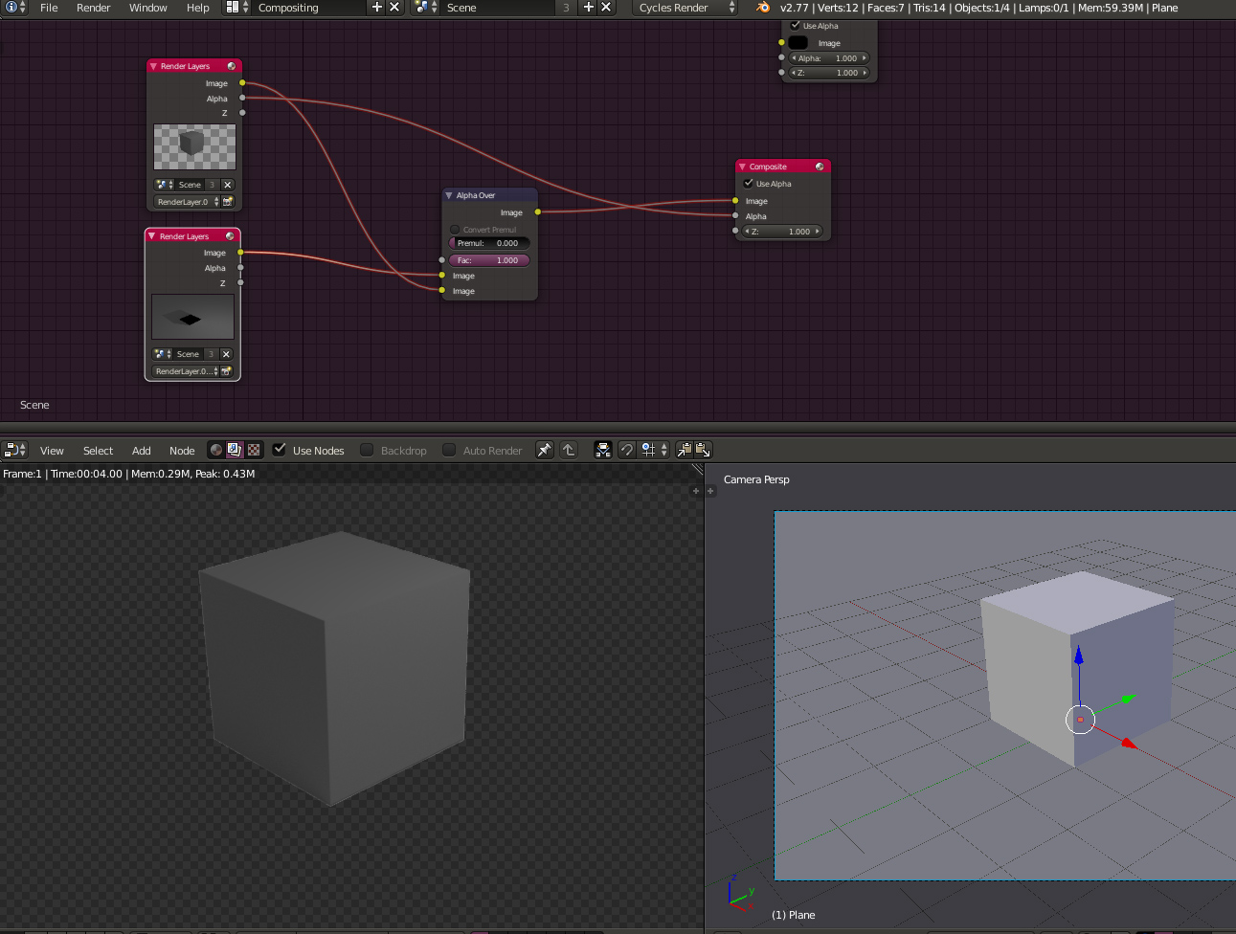Open the node editor Select menu
The height and width of the screenshot is (934, 1236).
[98, 451]
